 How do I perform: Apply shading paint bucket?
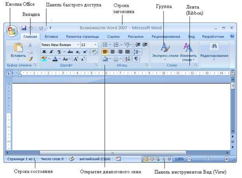click(x=105, y=59)
